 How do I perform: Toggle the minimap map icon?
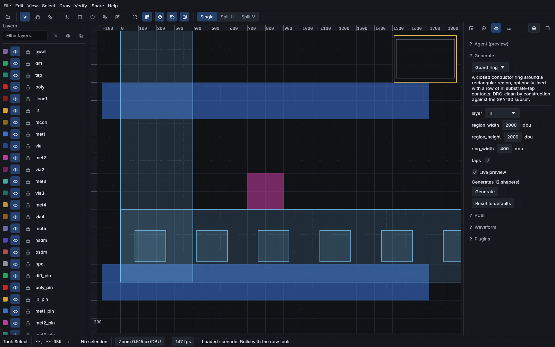coord(185,17)
